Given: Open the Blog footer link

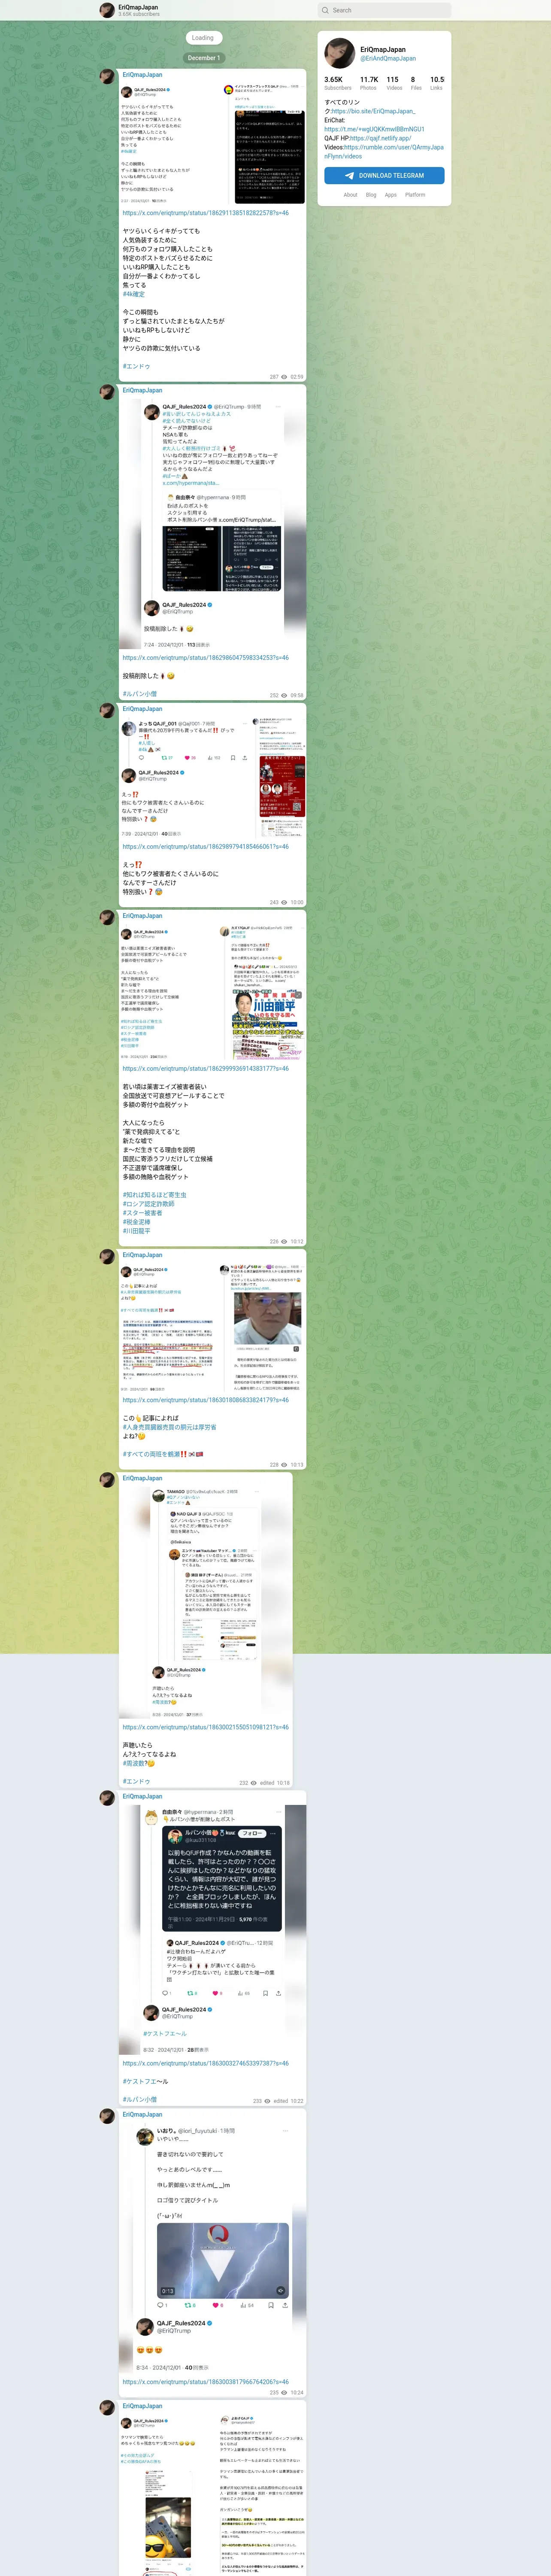Looking at the screenshot, I should pyautogui.click(x=371, y=195).
